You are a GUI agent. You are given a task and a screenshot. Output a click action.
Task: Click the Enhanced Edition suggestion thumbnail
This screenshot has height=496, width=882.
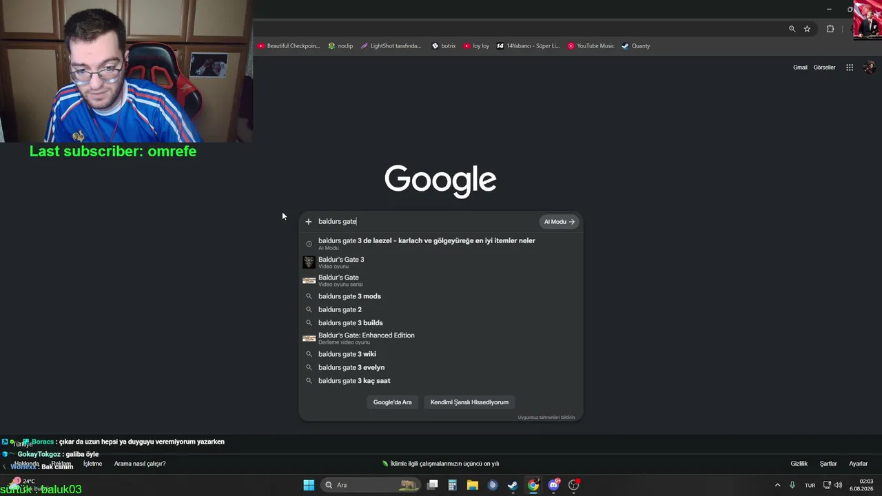[309, 338]
